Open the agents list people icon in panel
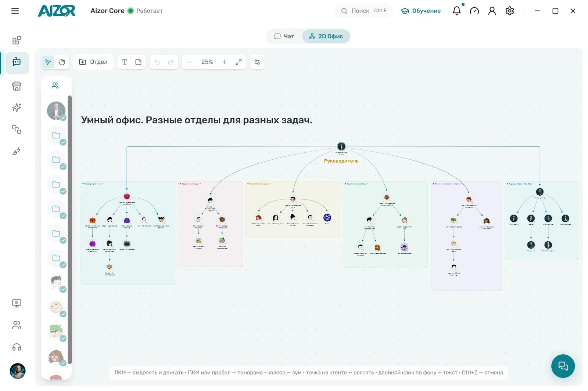Image resolution: width=588 pixels, height=391 pixels. click(x=55, y=86)
